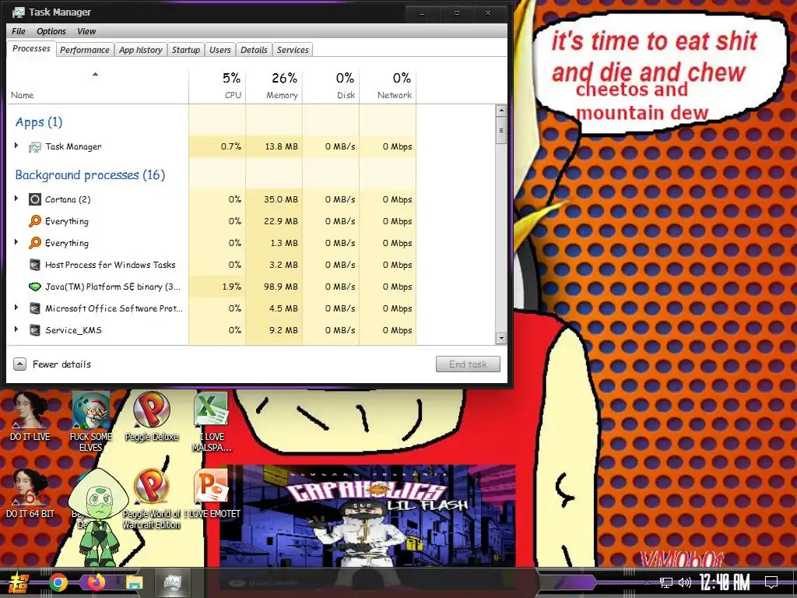Screen dimensions: 797x598
Task: Click the Host Process for Windows Tasks icon
Action: tap(34, 265)
